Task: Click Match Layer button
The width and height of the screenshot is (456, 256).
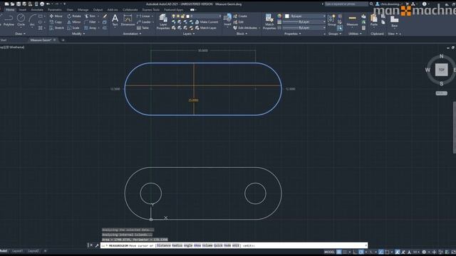Action: [x=206, y=28]
